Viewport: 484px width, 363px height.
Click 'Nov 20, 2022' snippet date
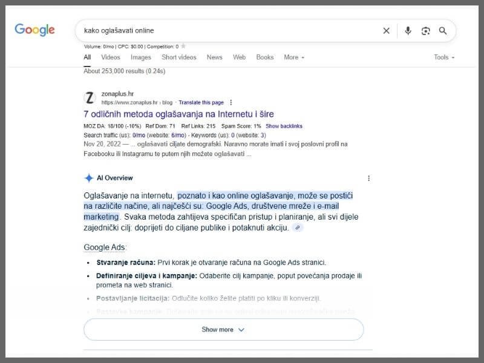click(102, 144)
